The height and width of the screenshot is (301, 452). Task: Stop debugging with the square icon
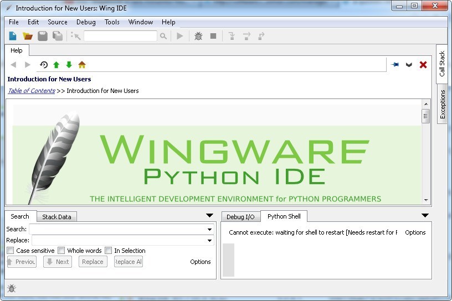(x=213, y=36)
